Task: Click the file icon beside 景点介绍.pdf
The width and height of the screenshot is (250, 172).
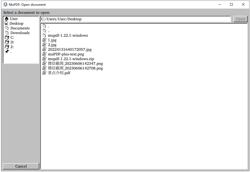Action: [x=44, y=73]
